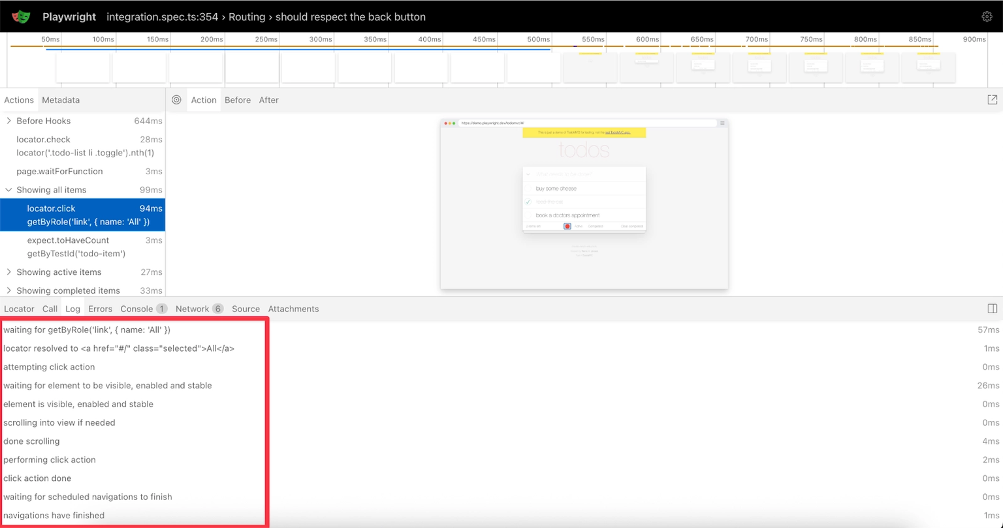Click the Playwright masks logo
The height and width of the screenshot is (528, 1003).
[21, 16]
